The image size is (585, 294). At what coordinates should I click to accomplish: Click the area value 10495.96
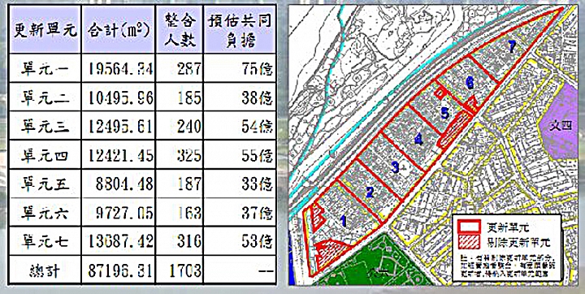click(121, 97)
